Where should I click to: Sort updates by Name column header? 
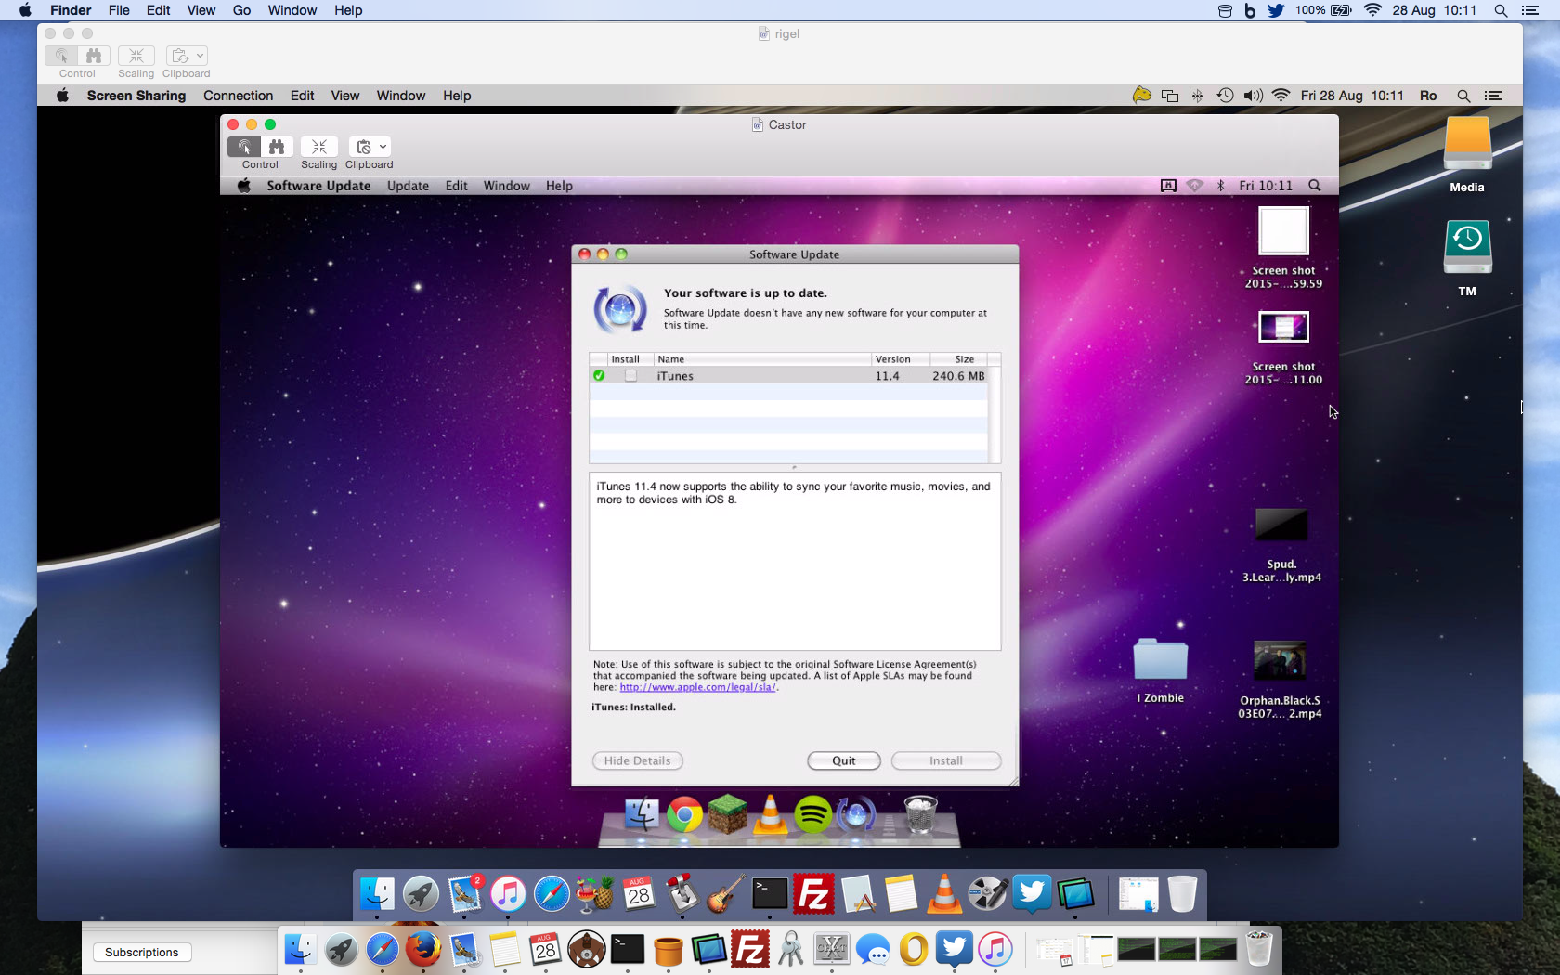pyautogui.click(x=762, y=359)
